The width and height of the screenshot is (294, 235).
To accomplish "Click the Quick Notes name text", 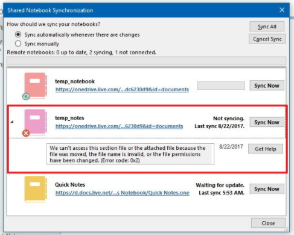I will [70, 185].
